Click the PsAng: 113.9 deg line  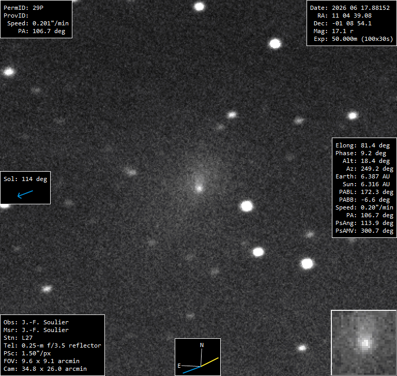[364, 223]
